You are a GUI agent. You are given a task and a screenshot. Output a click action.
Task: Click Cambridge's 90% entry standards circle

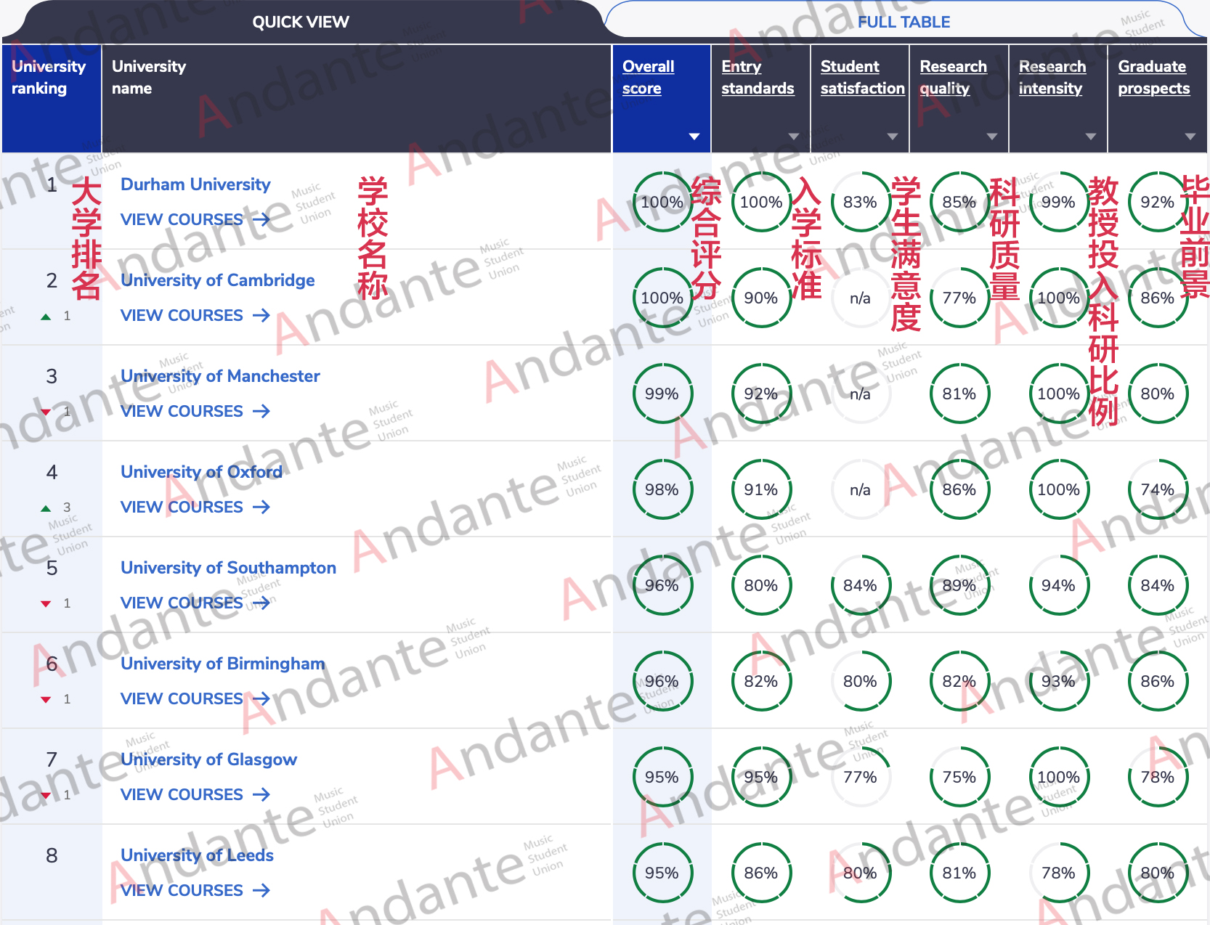click(760, 298)
